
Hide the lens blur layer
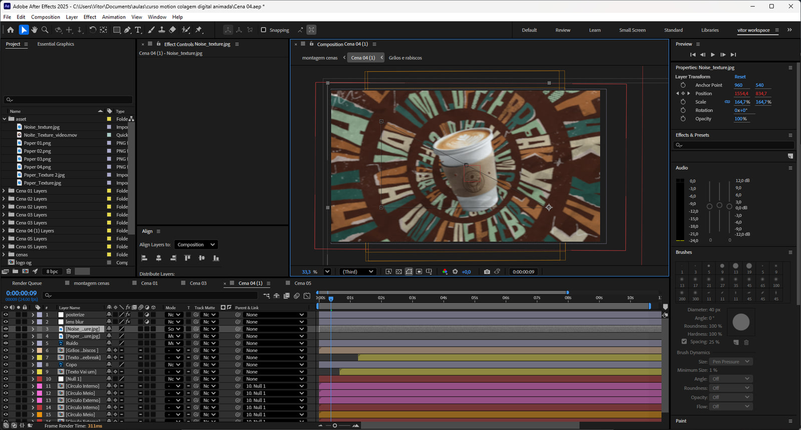pyautogui.click(x=6, y=322)
